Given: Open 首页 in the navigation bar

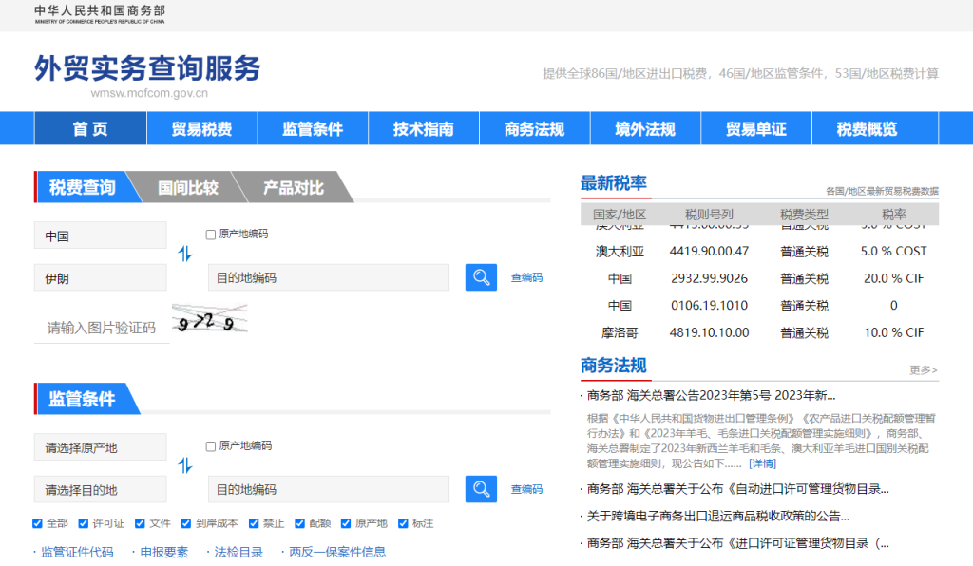Looking at the screenshot, I should point(90,128).
